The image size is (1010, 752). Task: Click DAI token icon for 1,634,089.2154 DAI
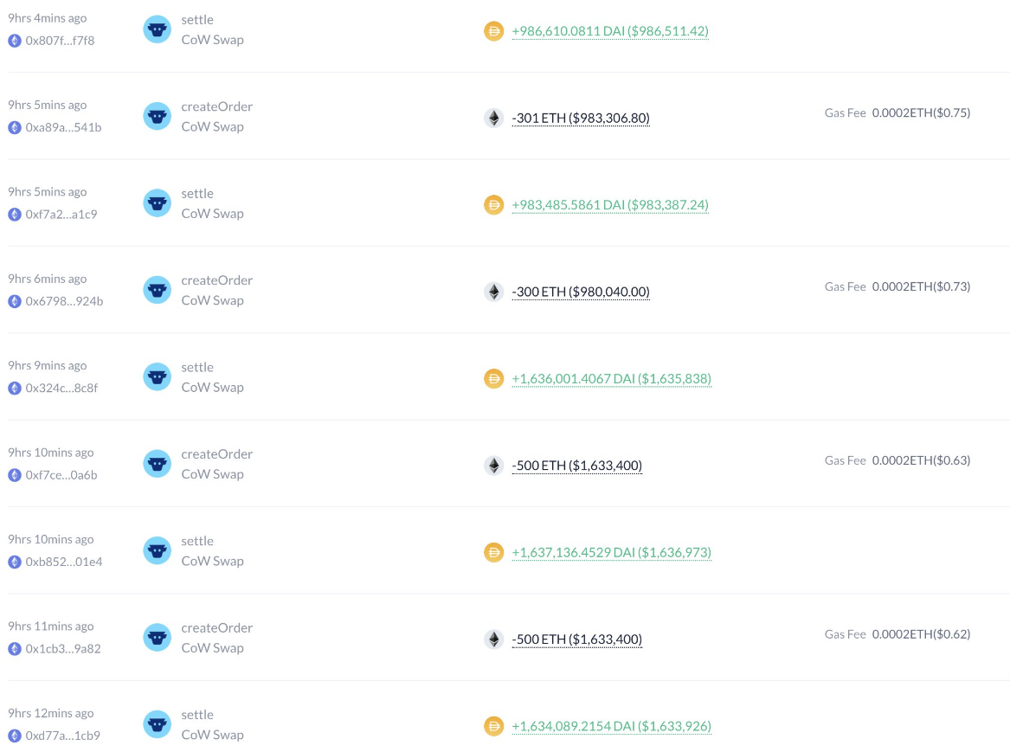click(494, 726)
